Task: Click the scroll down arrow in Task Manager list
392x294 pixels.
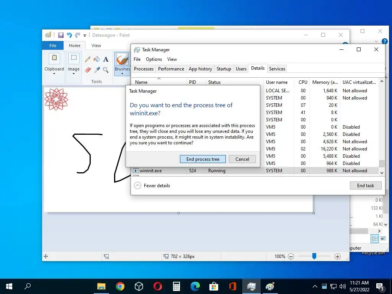Action: click(382, 173)
